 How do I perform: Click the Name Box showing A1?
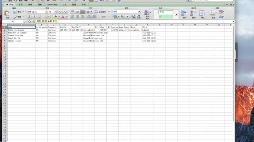[x=13, y=21]
